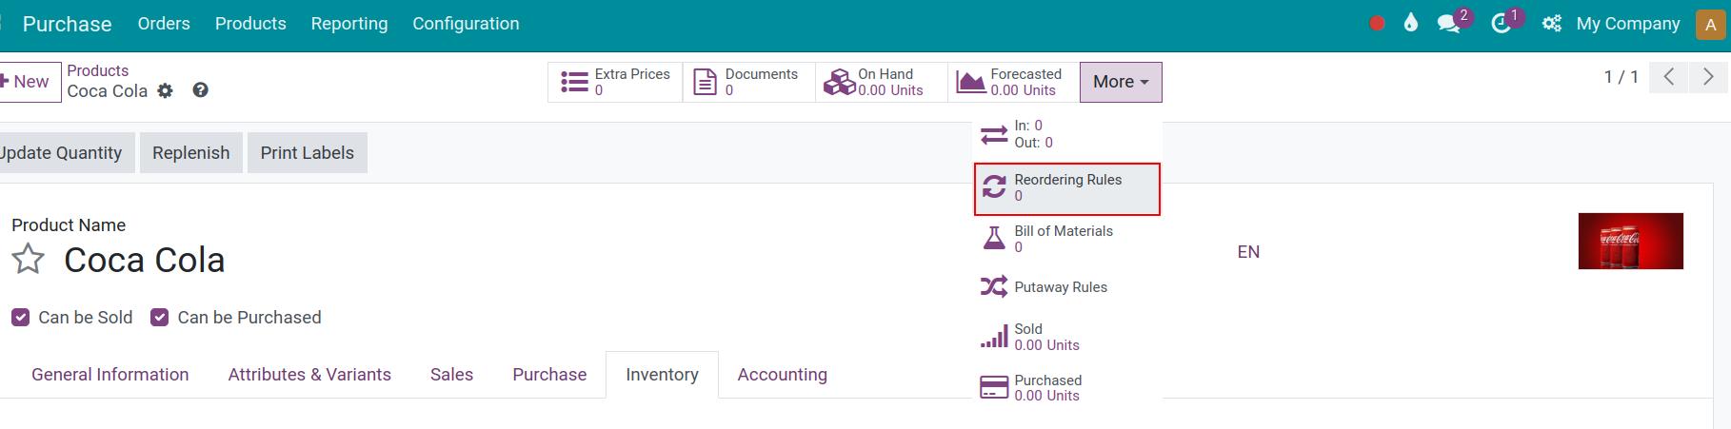This screenshot has width=1731, height=429.
Task: Click the red recording indicator icon
Action: click(x=1377, y=24)
